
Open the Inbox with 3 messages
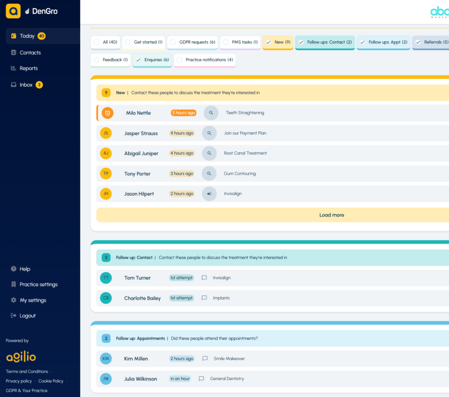tap(26, 85)
